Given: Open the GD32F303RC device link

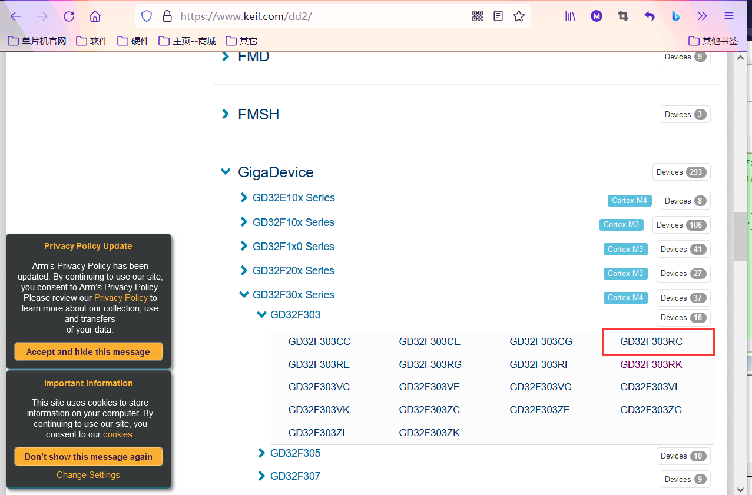Looking at the screenshot, I should click(651, 341).
